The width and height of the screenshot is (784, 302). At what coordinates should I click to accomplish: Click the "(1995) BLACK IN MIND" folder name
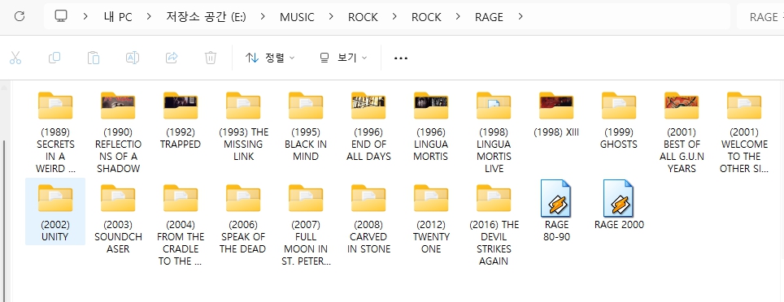(306, 145)
